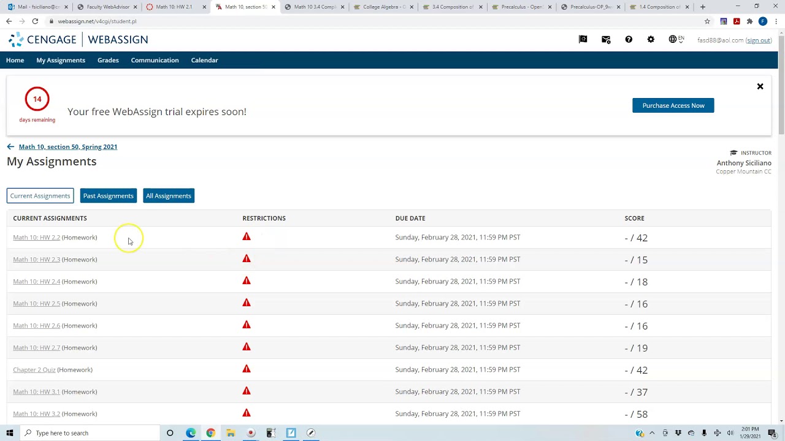Open assignment Math 10: HW 3.1
Viewport: 785px width, 441px height.
[x=37, y=392]
